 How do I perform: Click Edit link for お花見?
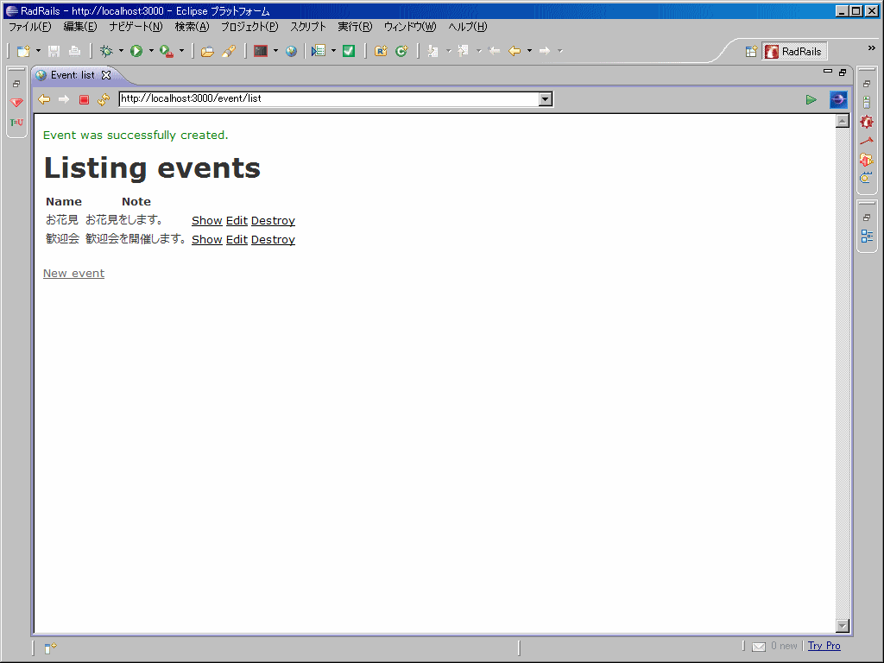[237, 220]
